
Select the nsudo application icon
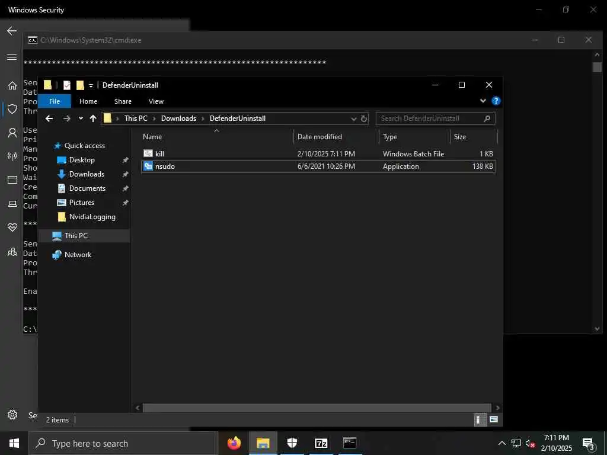[x=148, y=166]
